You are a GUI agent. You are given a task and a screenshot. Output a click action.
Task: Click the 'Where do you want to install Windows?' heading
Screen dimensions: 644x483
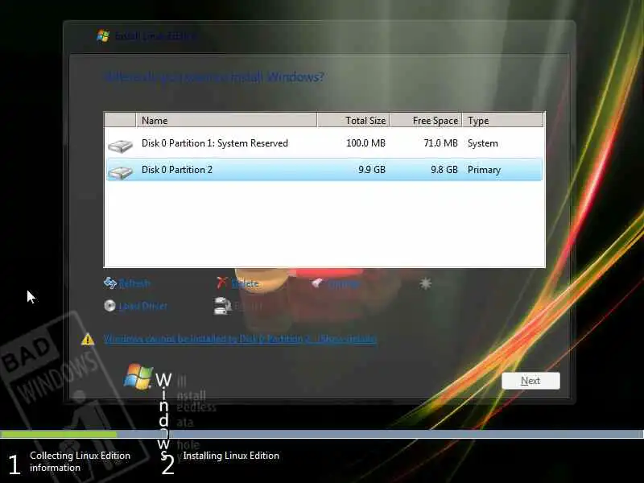click(x=214, y=76)
